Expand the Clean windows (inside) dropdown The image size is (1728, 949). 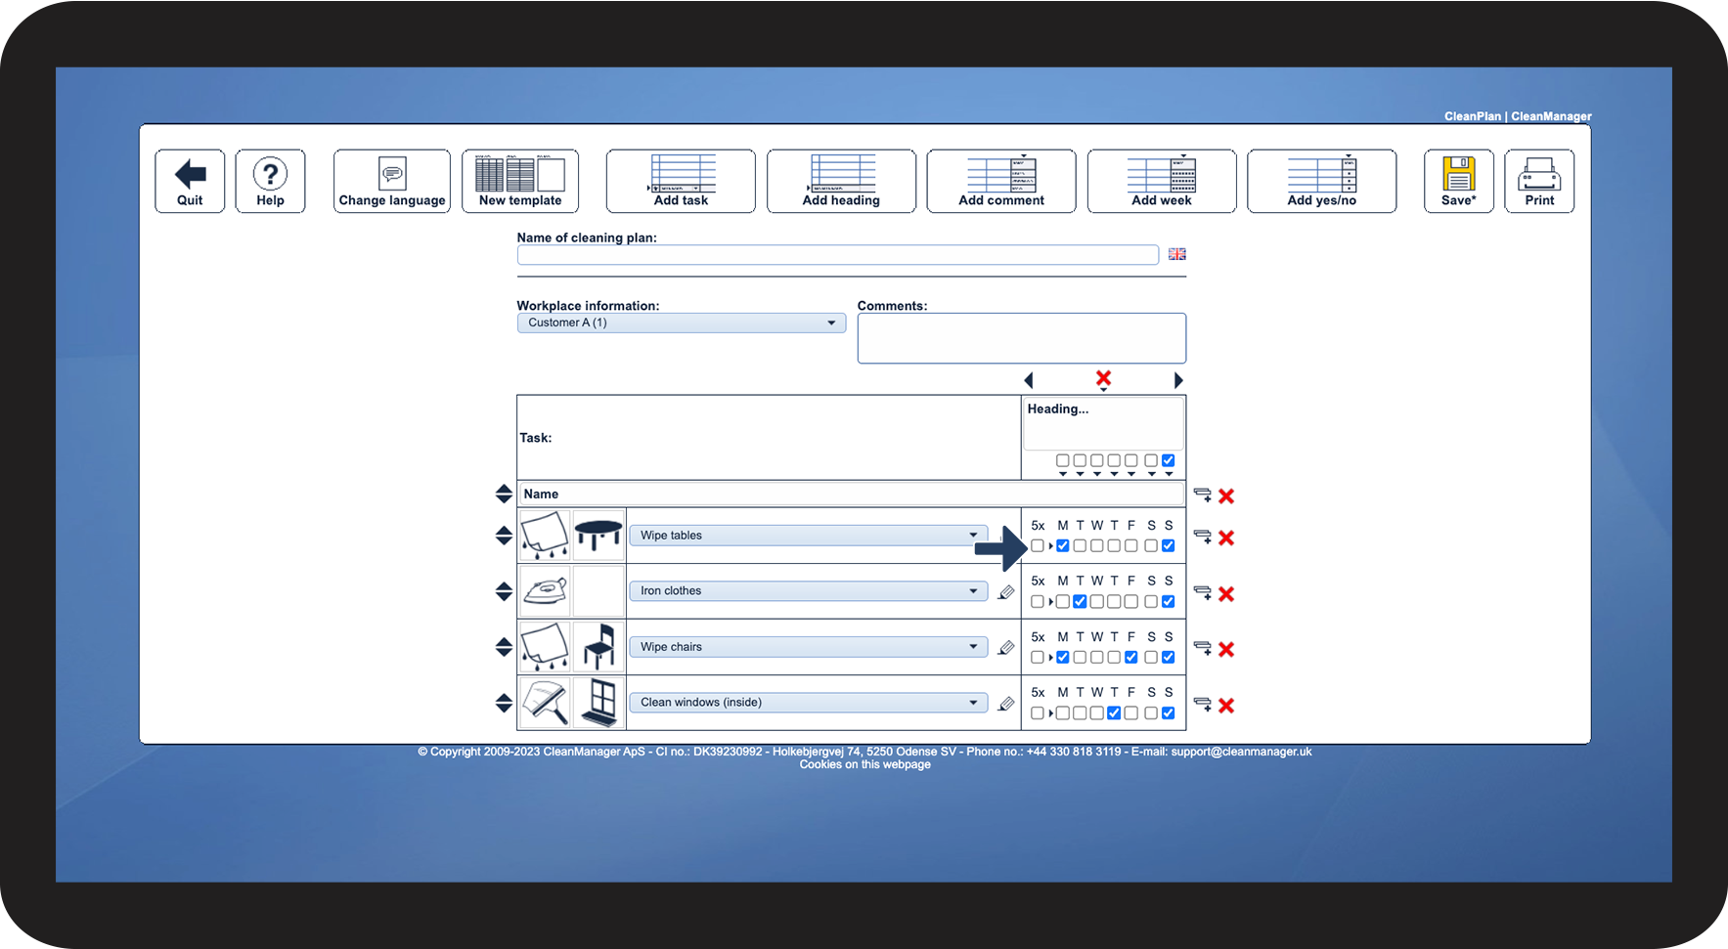[808, 703]
